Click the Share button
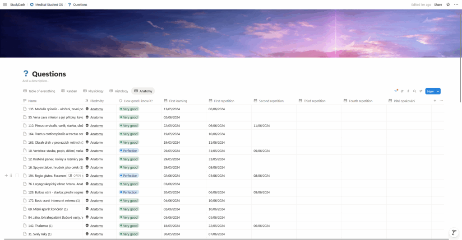Viewport: 462px width, 240px height. coord(438,5)
